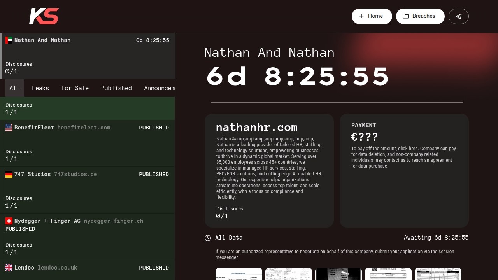The width and height of the screenshot is (498, 280).
Task: Click the large 6d 8:25:55 countdown timer
Action: tap(298, 76)
